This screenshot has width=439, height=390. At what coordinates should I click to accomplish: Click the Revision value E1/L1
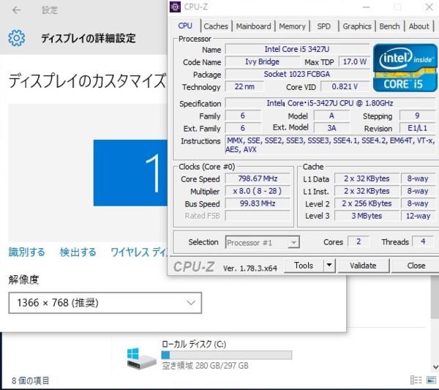(x=418, y=128)
